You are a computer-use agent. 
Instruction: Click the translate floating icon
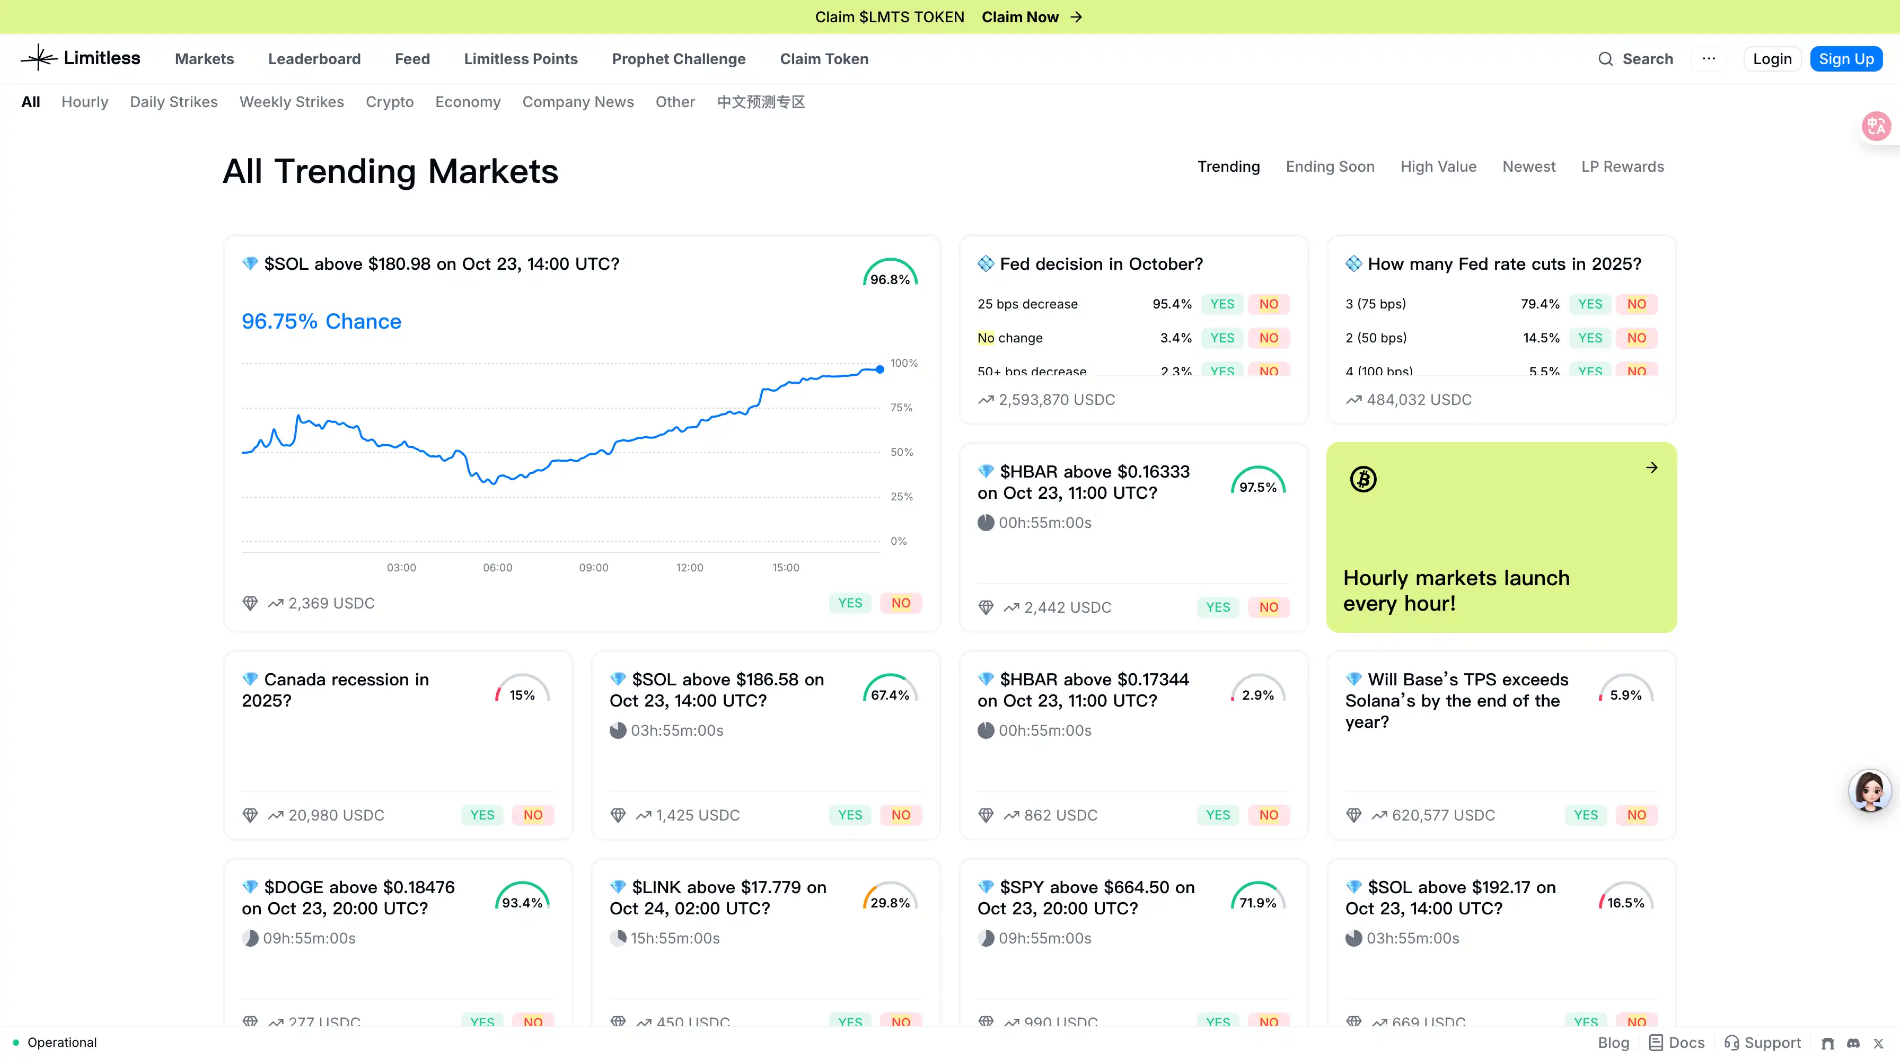pyautogui.click(x=1876, y=126)
